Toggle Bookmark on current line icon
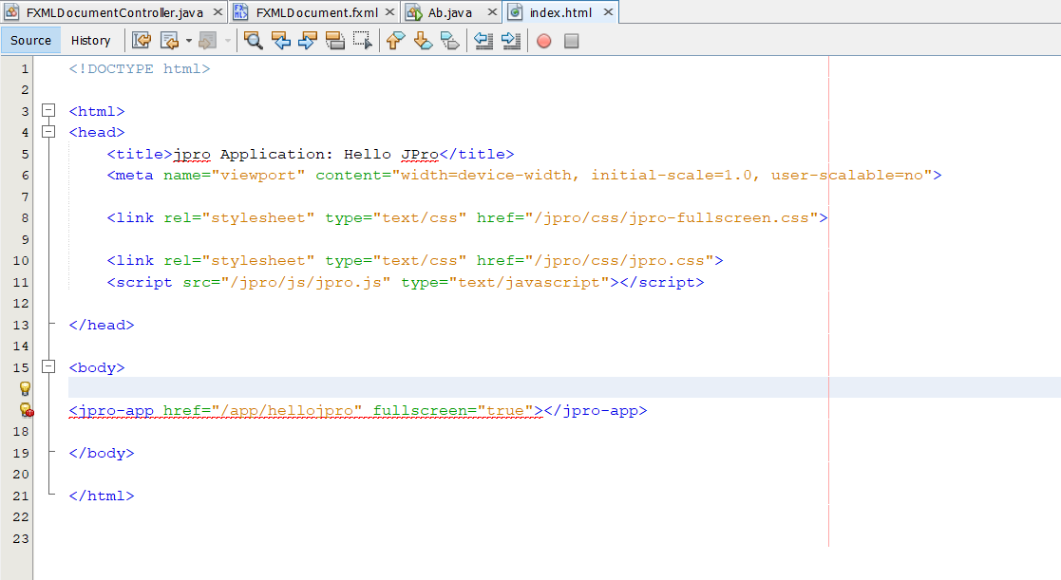The height and width of the screenshot is (580, 1061). (450, 41)
